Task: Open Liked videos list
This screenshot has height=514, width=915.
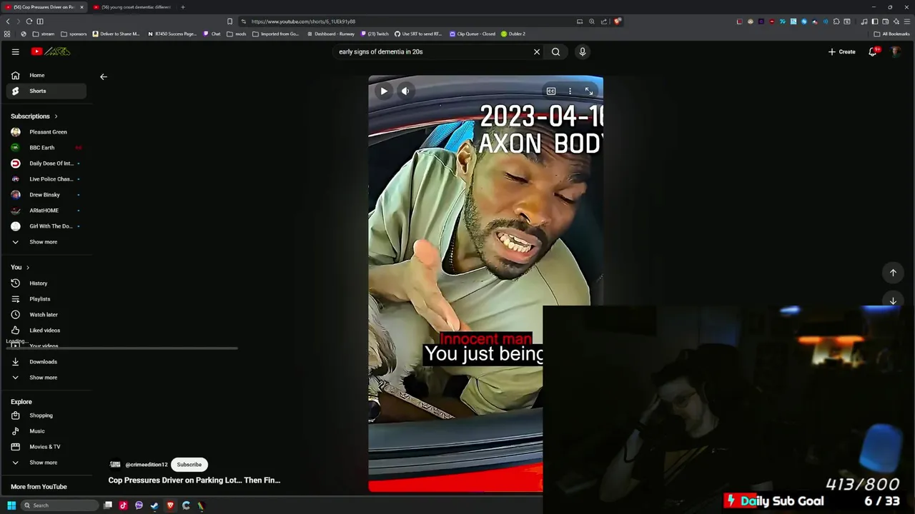Action: coord(46,331)
